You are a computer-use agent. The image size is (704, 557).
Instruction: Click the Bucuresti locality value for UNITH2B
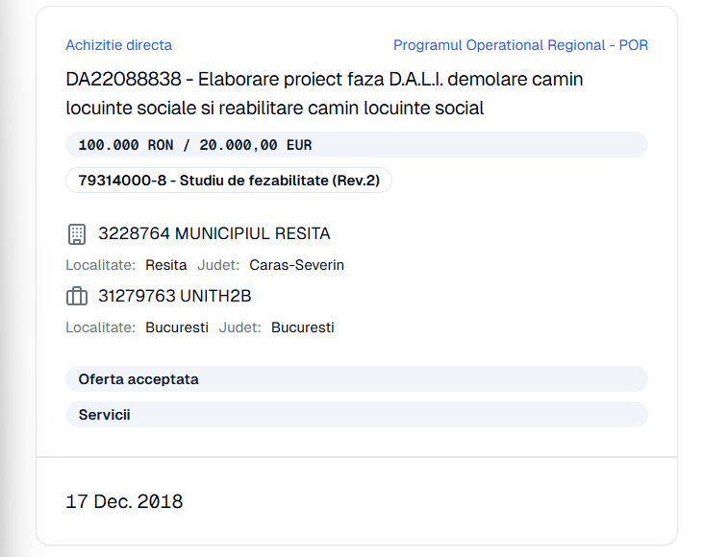coord(177,327)
